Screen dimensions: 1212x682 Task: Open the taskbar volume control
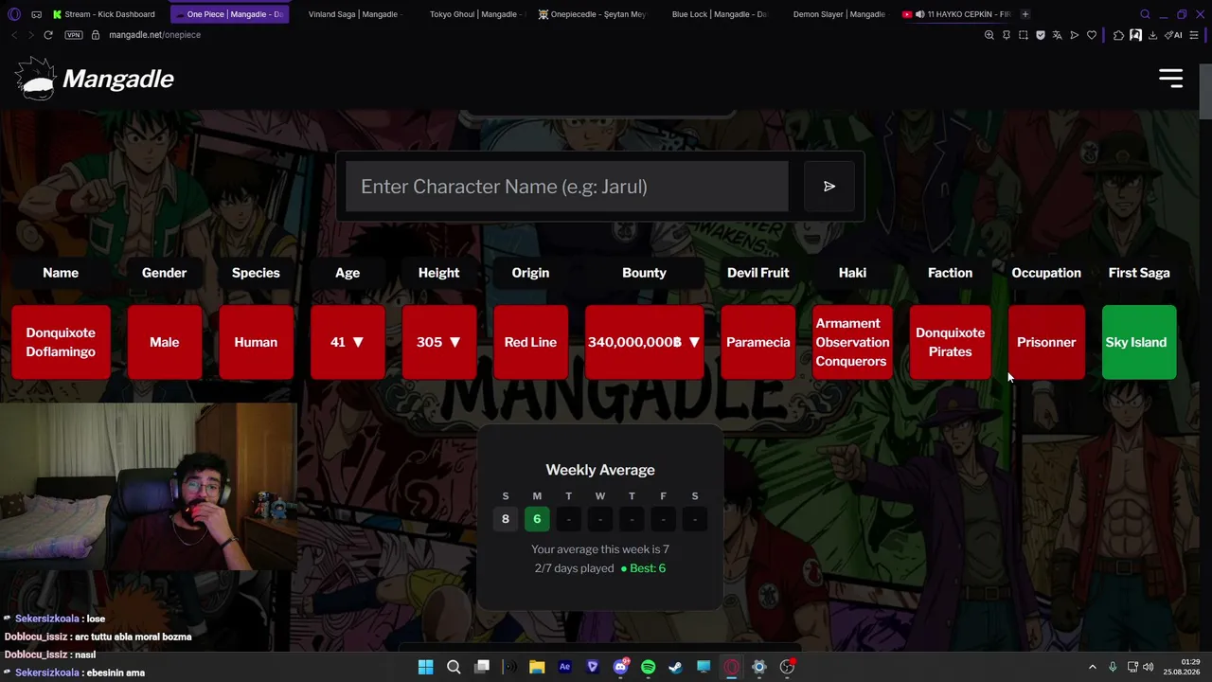[x=1148, y=667]
